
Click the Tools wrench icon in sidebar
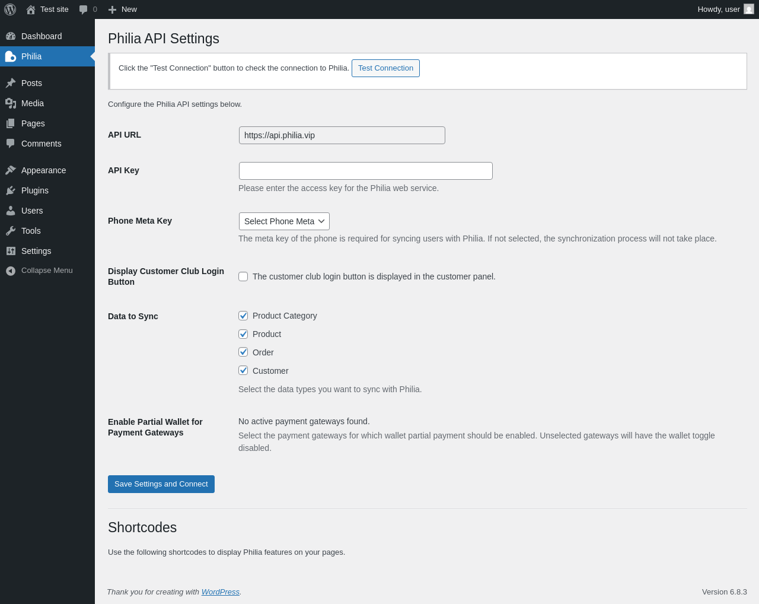tap(11, 231)
